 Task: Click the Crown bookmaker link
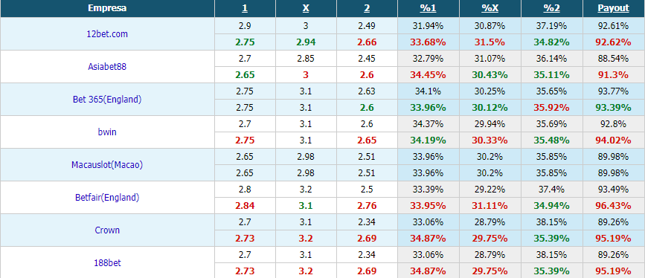107,230
